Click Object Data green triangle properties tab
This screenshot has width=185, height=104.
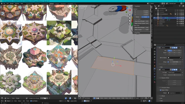[x=155, y=79]
